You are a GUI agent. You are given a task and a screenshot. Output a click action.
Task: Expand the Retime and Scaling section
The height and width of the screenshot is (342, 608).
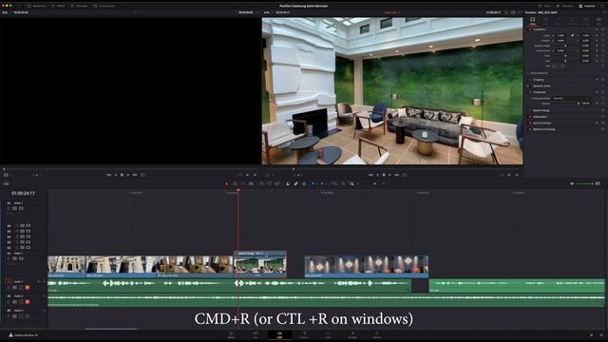(543, 129)
